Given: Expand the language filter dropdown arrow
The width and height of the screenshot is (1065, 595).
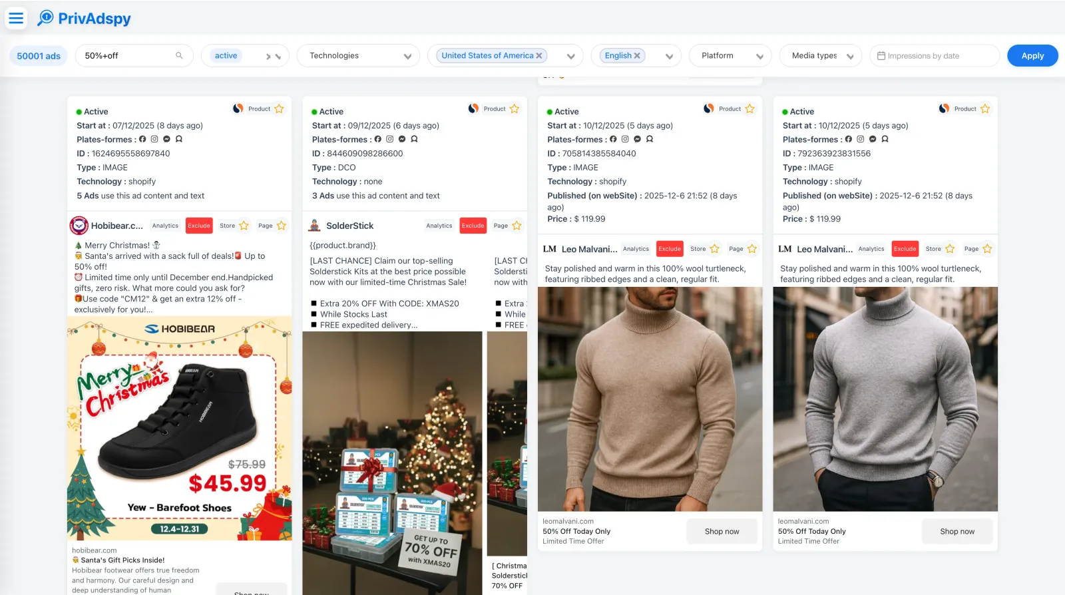Looking at the screenshot, I should coord(669,57).
